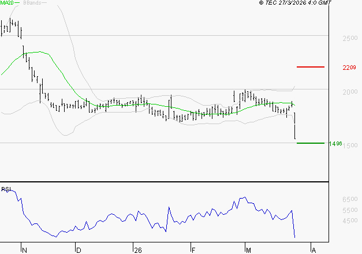Click the green support line at 1496
362x254 pixels.
pos(311,143)
